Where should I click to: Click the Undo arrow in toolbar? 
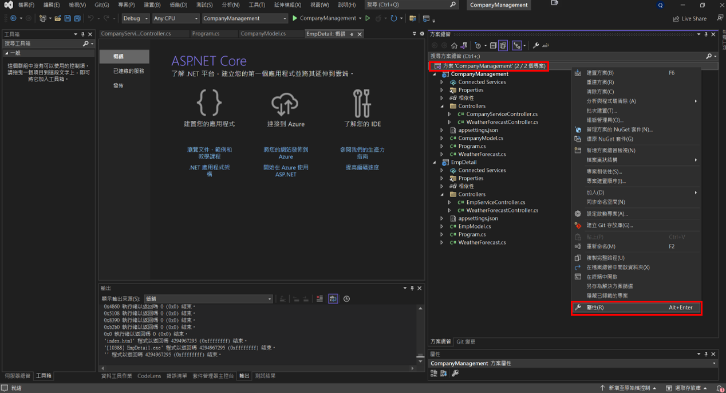click(x=91, y=18)
